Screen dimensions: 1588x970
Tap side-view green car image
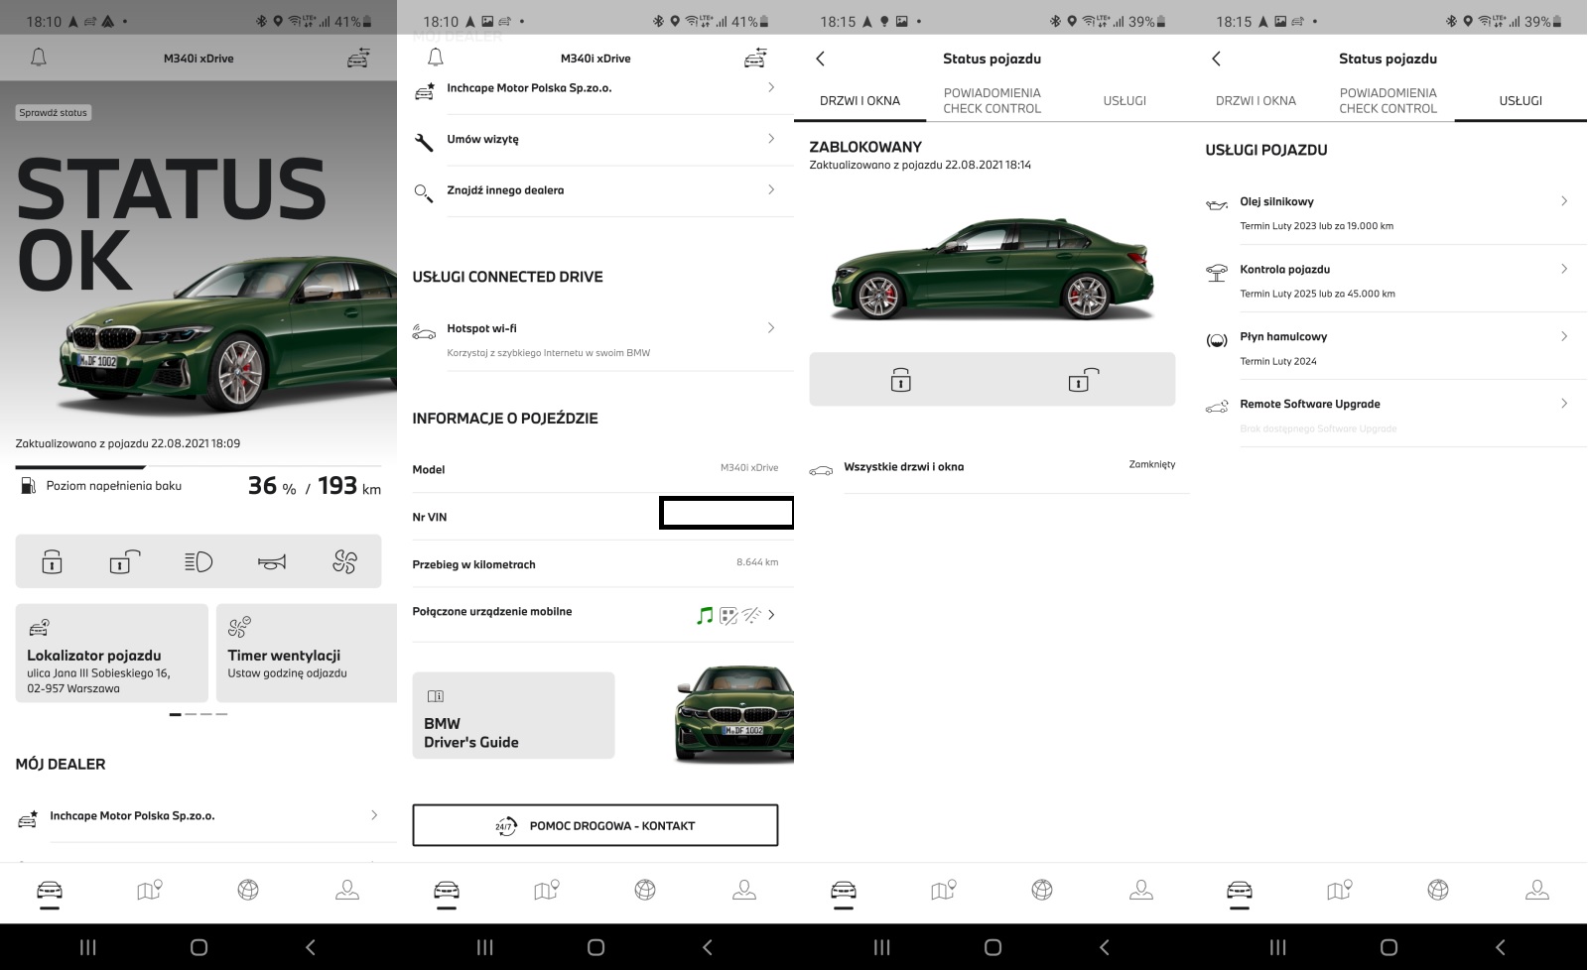(992, 269)
